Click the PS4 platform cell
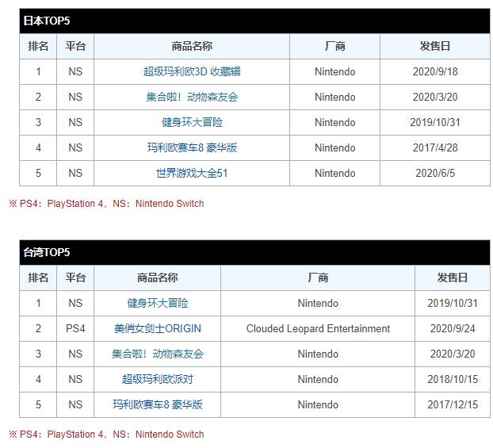Viewport: 493px width, 448px height. pyautogui.click(x=75, y=329)
